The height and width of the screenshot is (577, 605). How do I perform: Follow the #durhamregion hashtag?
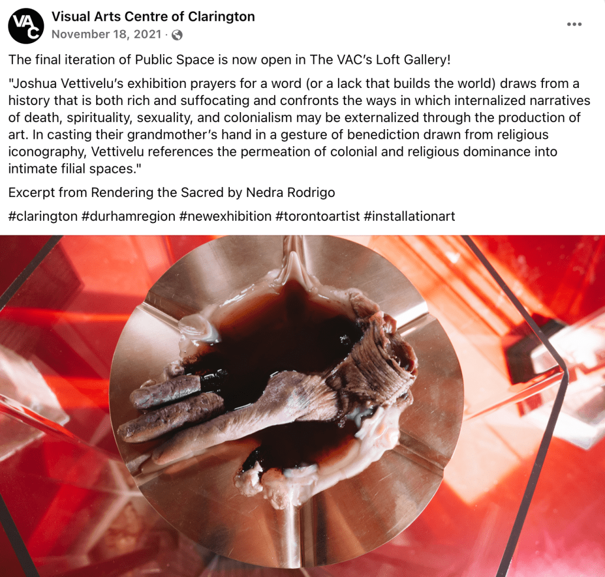pyautogui.click(x=128, y=216)
